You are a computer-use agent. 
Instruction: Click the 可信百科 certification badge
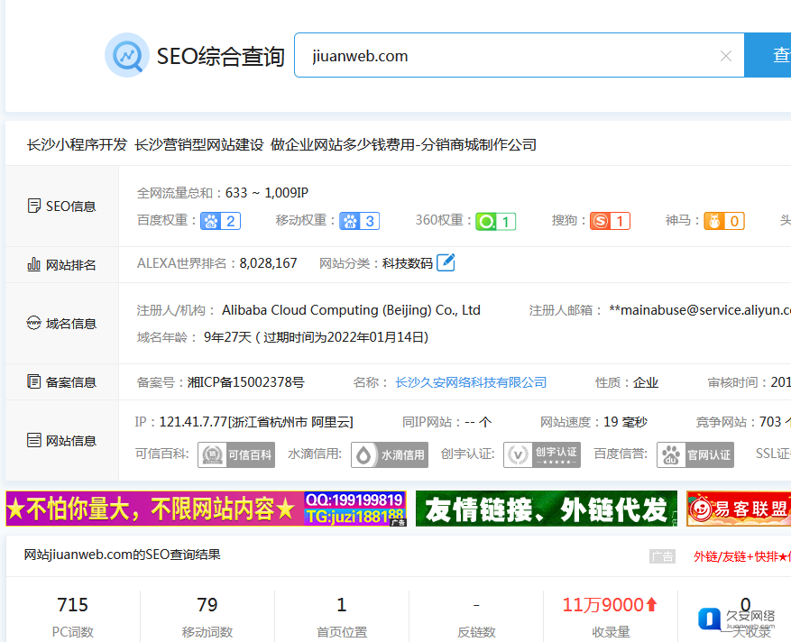click(x=236, y=454)
